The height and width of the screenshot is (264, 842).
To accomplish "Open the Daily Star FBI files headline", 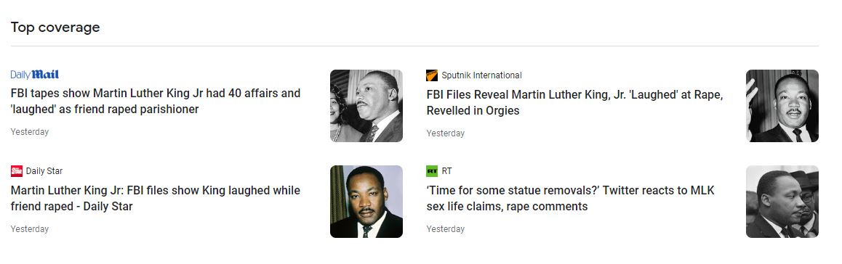I will click(156, 198).
